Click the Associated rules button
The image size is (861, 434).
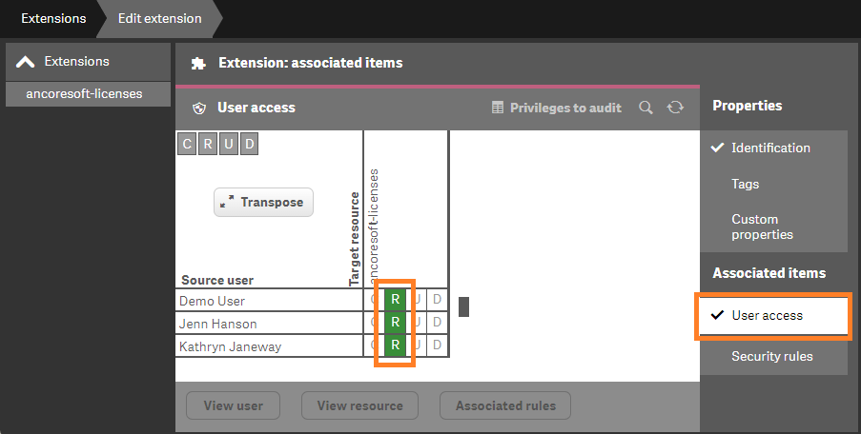(x=505, y=405)
